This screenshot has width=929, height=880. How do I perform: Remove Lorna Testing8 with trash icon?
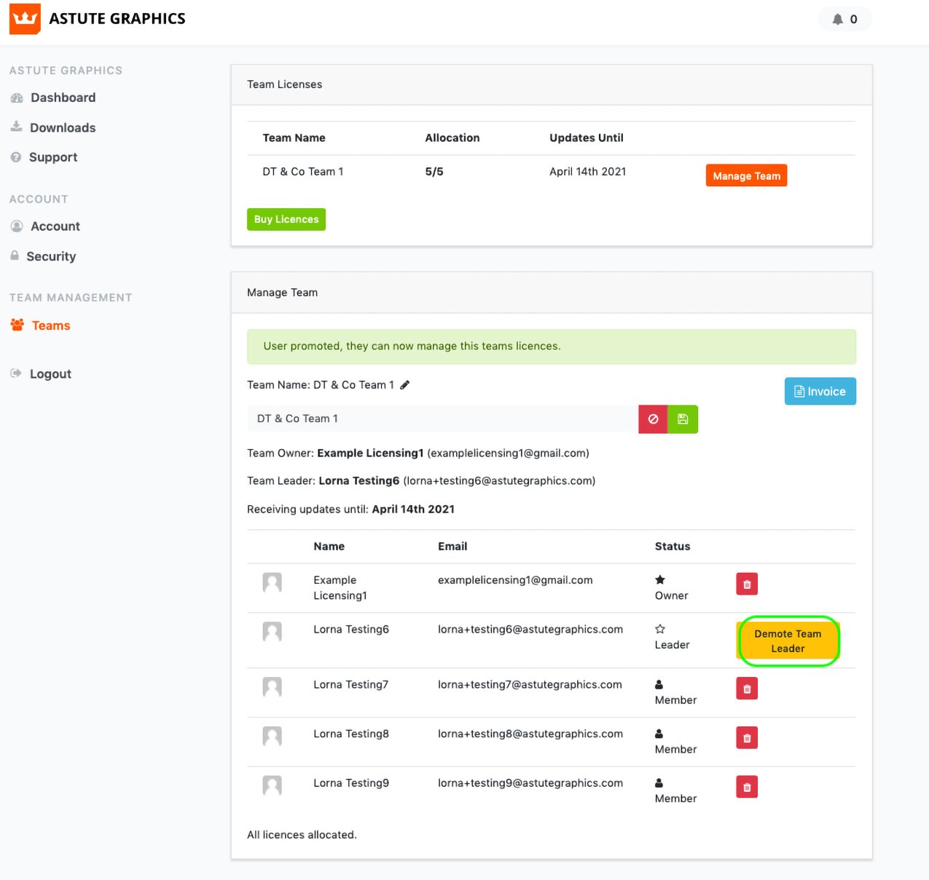747,738
